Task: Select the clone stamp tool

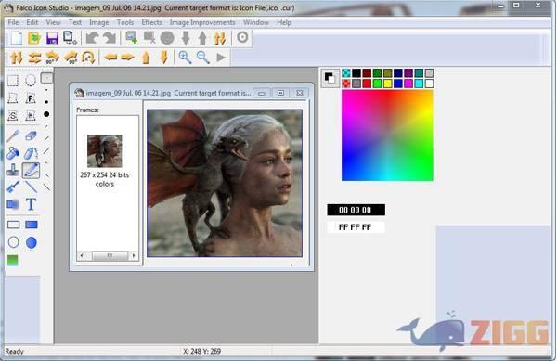Action: pyautogui.click(x=13, y=170)
